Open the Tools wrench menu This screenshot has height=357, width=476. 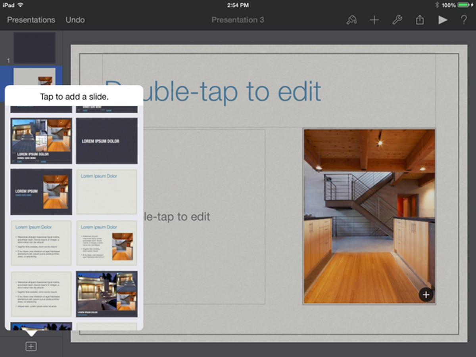pos(397,19)
